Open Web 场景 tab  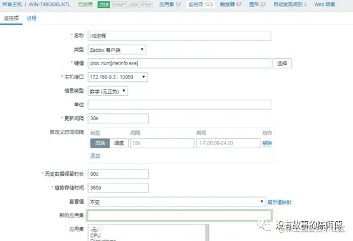(x=325, y=4)
